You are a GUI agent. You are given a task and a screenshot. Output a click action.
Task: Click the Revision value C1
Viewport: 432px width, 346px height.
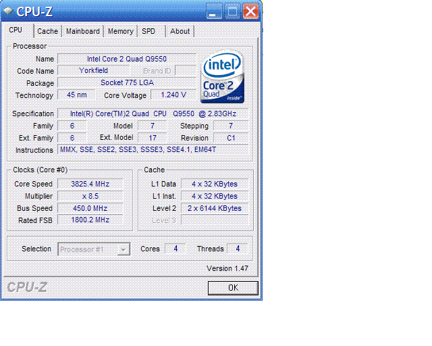[231, 138]
